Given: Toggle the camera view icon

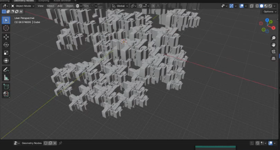Looking at the screenshot, I should 273,52.
